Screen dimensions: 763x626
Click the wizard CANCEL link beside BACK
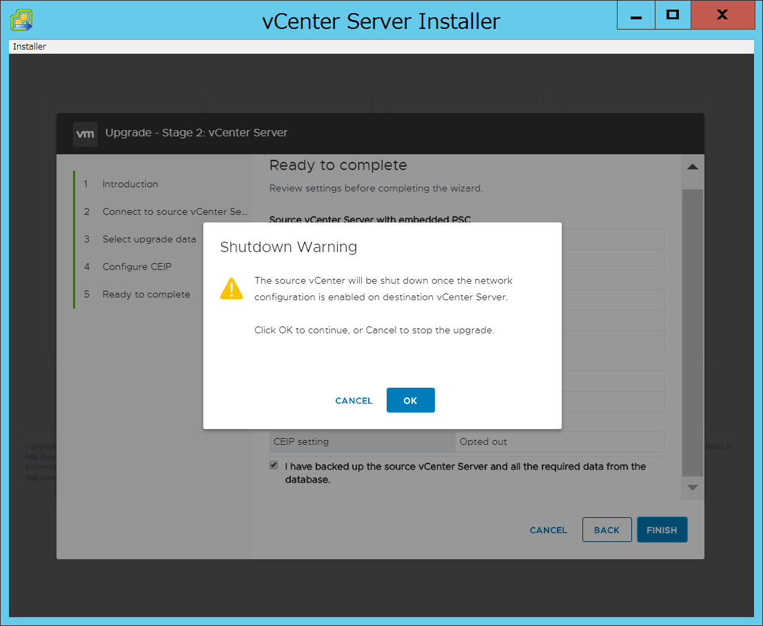click(x=549, y=530)
